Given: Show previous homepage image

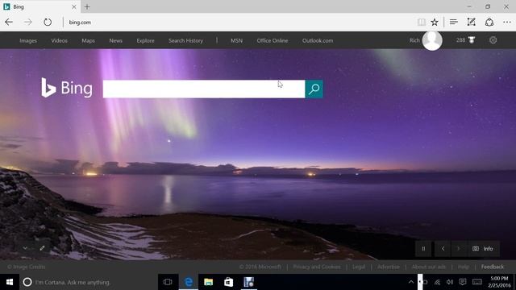Looking at the screenshot, I should coord(443,249).
